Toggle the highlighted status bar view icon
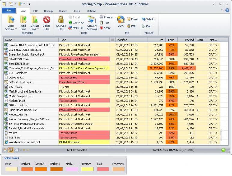This screenshot has height=176, width=232. pos(11,150)
